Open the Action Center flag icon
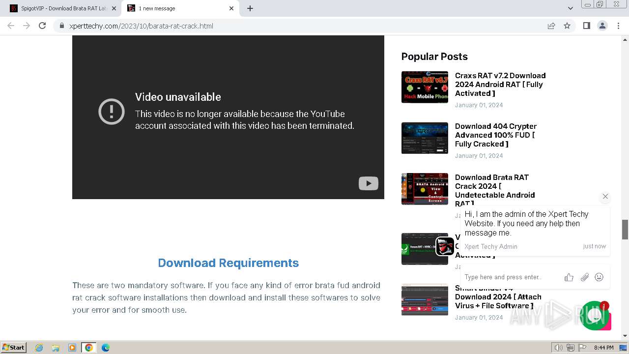629x354 pixels. coord(582,348)
